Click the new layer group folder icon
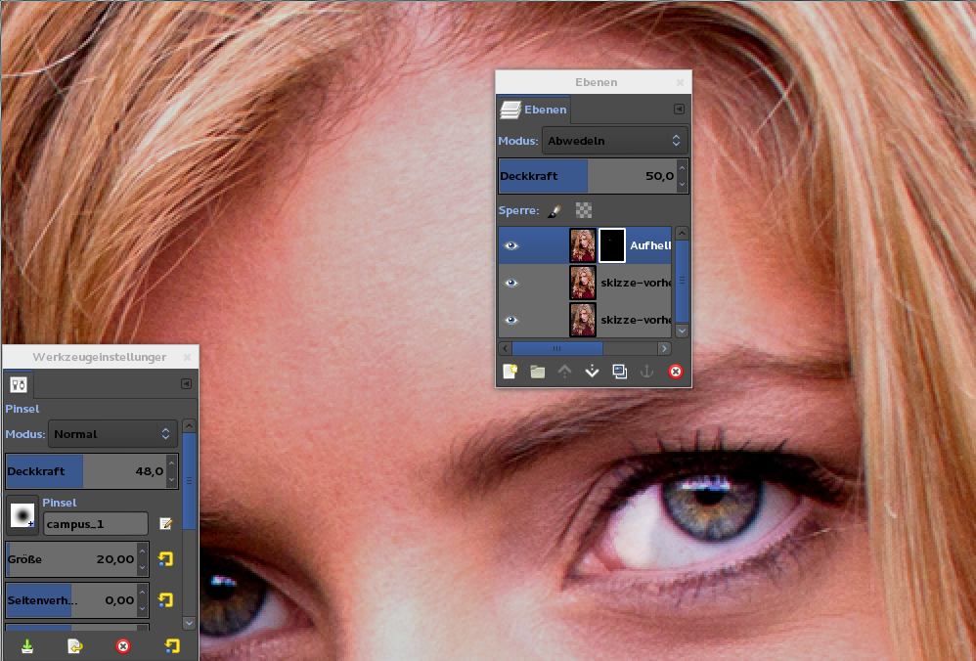 (537, 372)
